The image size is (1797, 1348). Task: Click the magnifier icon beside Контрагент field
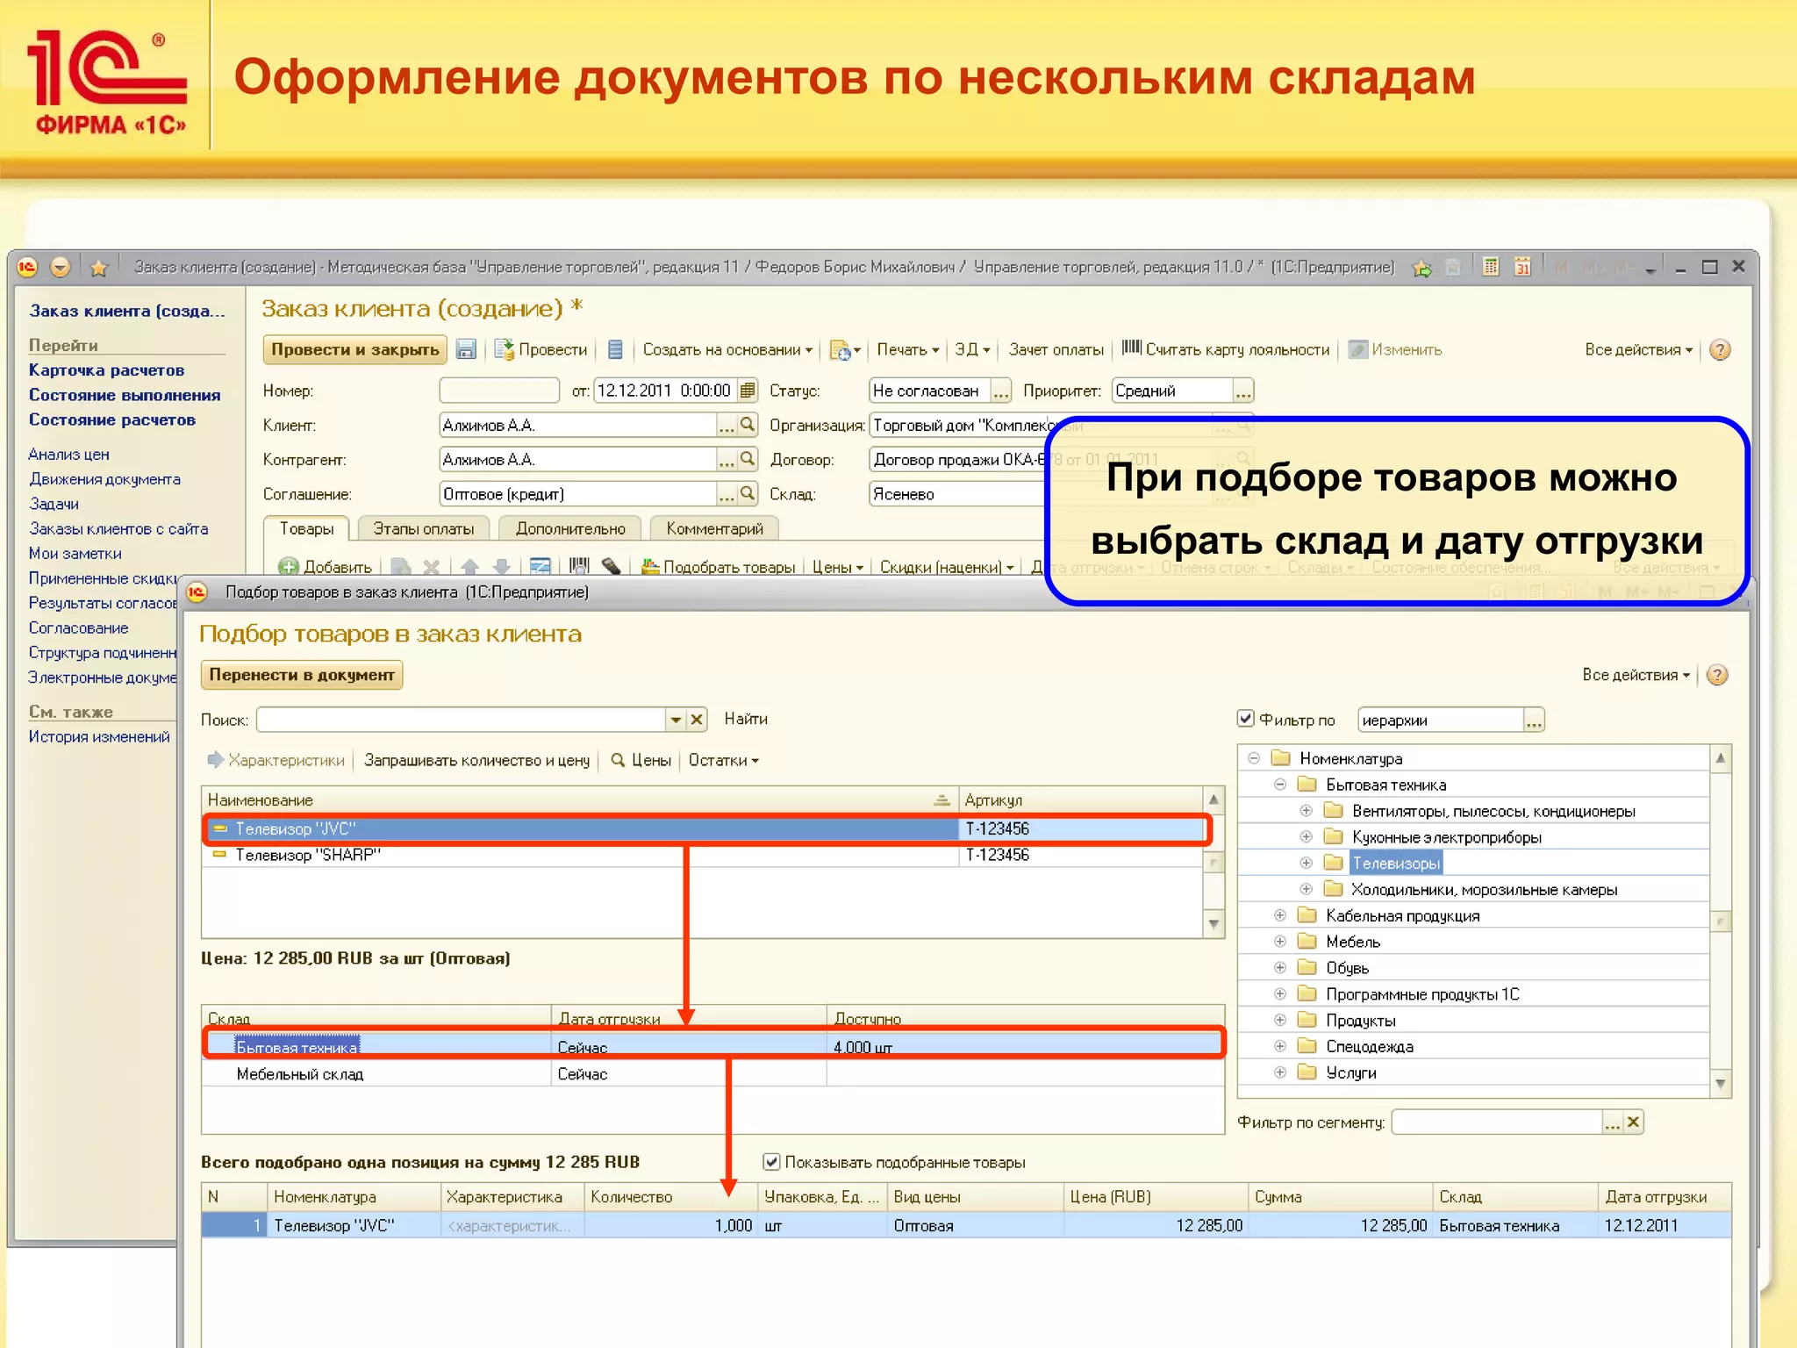click(x=748, y=459)
